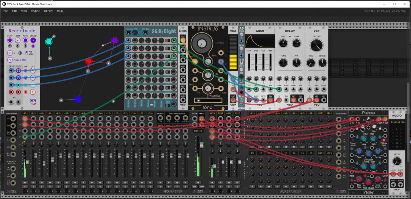Click the MASTER label display

click(198, 131)
